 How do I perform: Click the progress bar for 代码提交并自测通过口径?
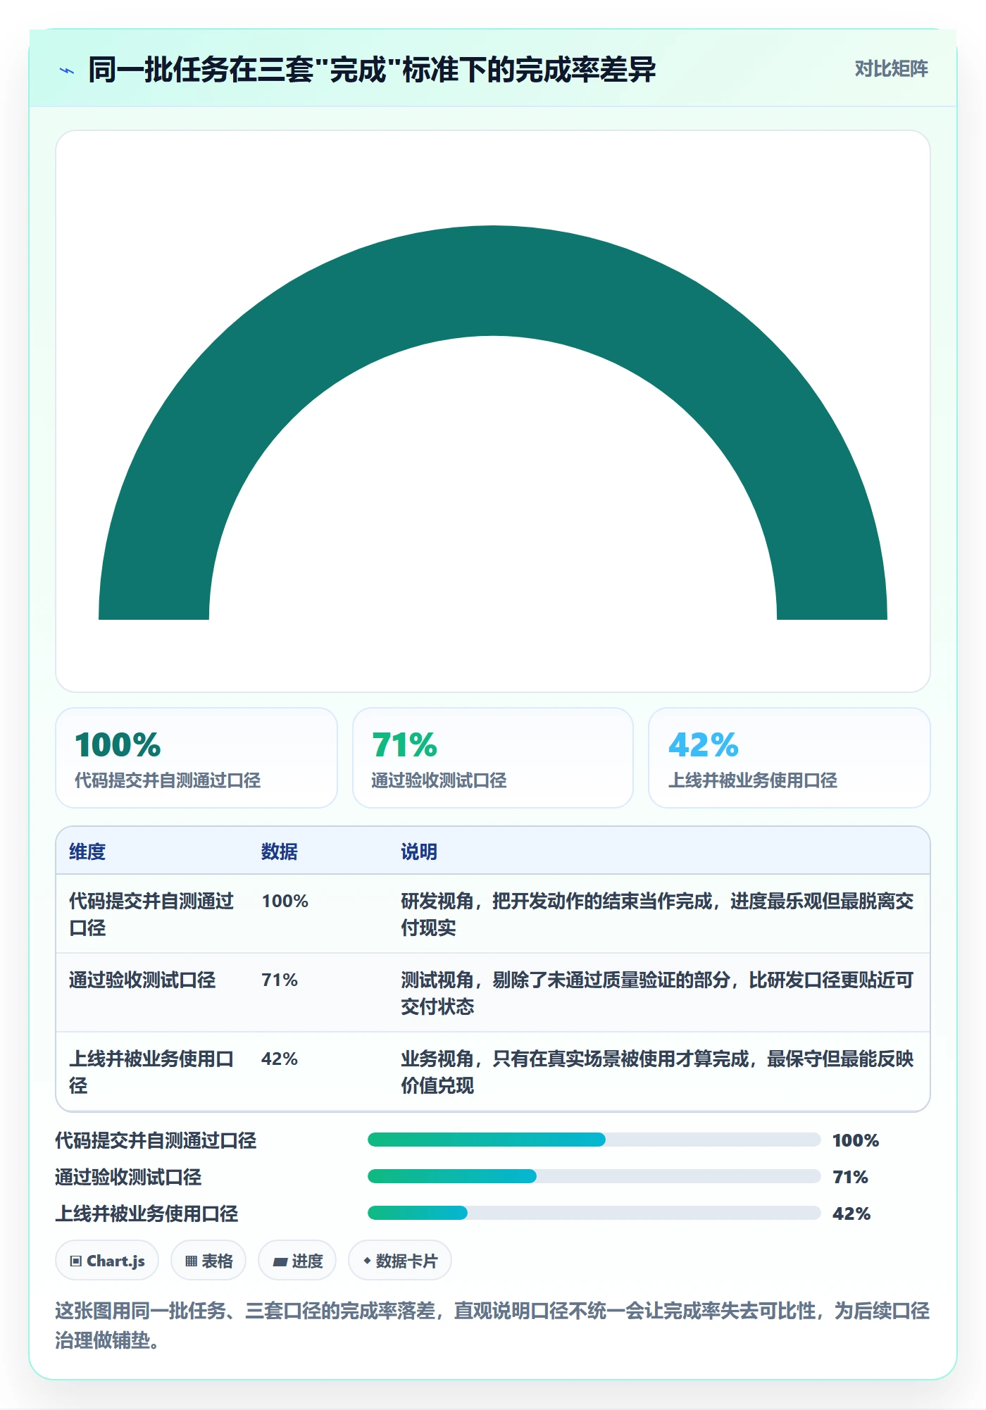point(594,1140)
